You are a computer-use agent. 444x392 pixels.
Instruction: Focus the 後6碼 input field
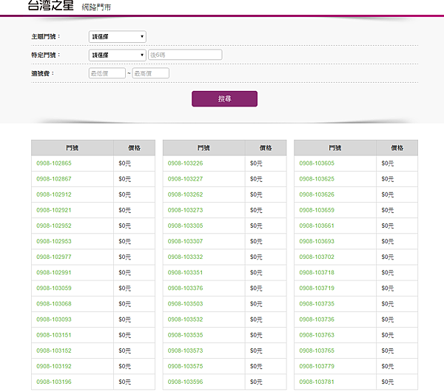click(185, 55)
